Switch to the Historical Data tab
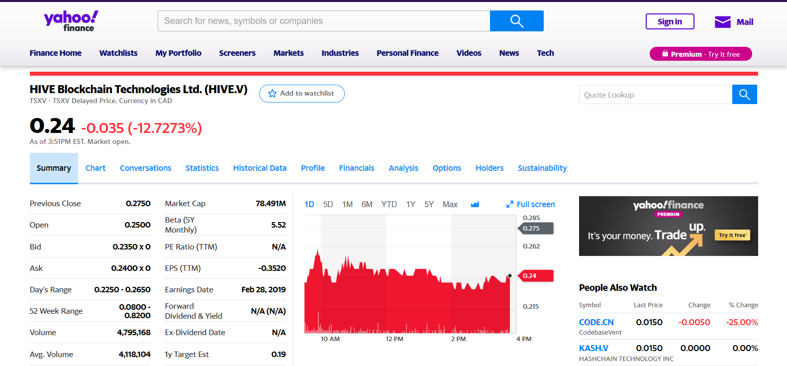 pyautogui.click(x=260, y=168)
